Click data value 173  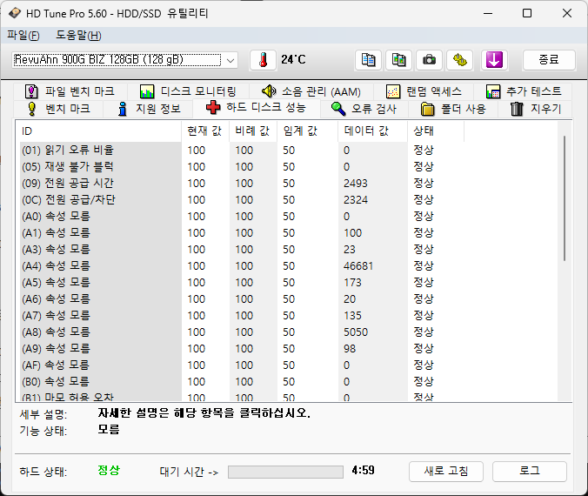[x=352, y=283]
